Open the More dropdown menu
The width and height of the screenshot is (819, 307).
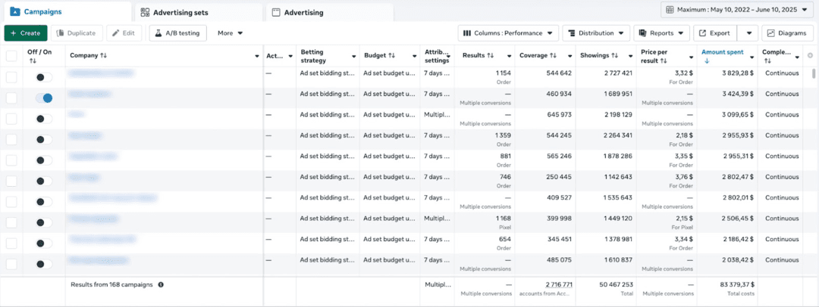(x=230, y=33)
